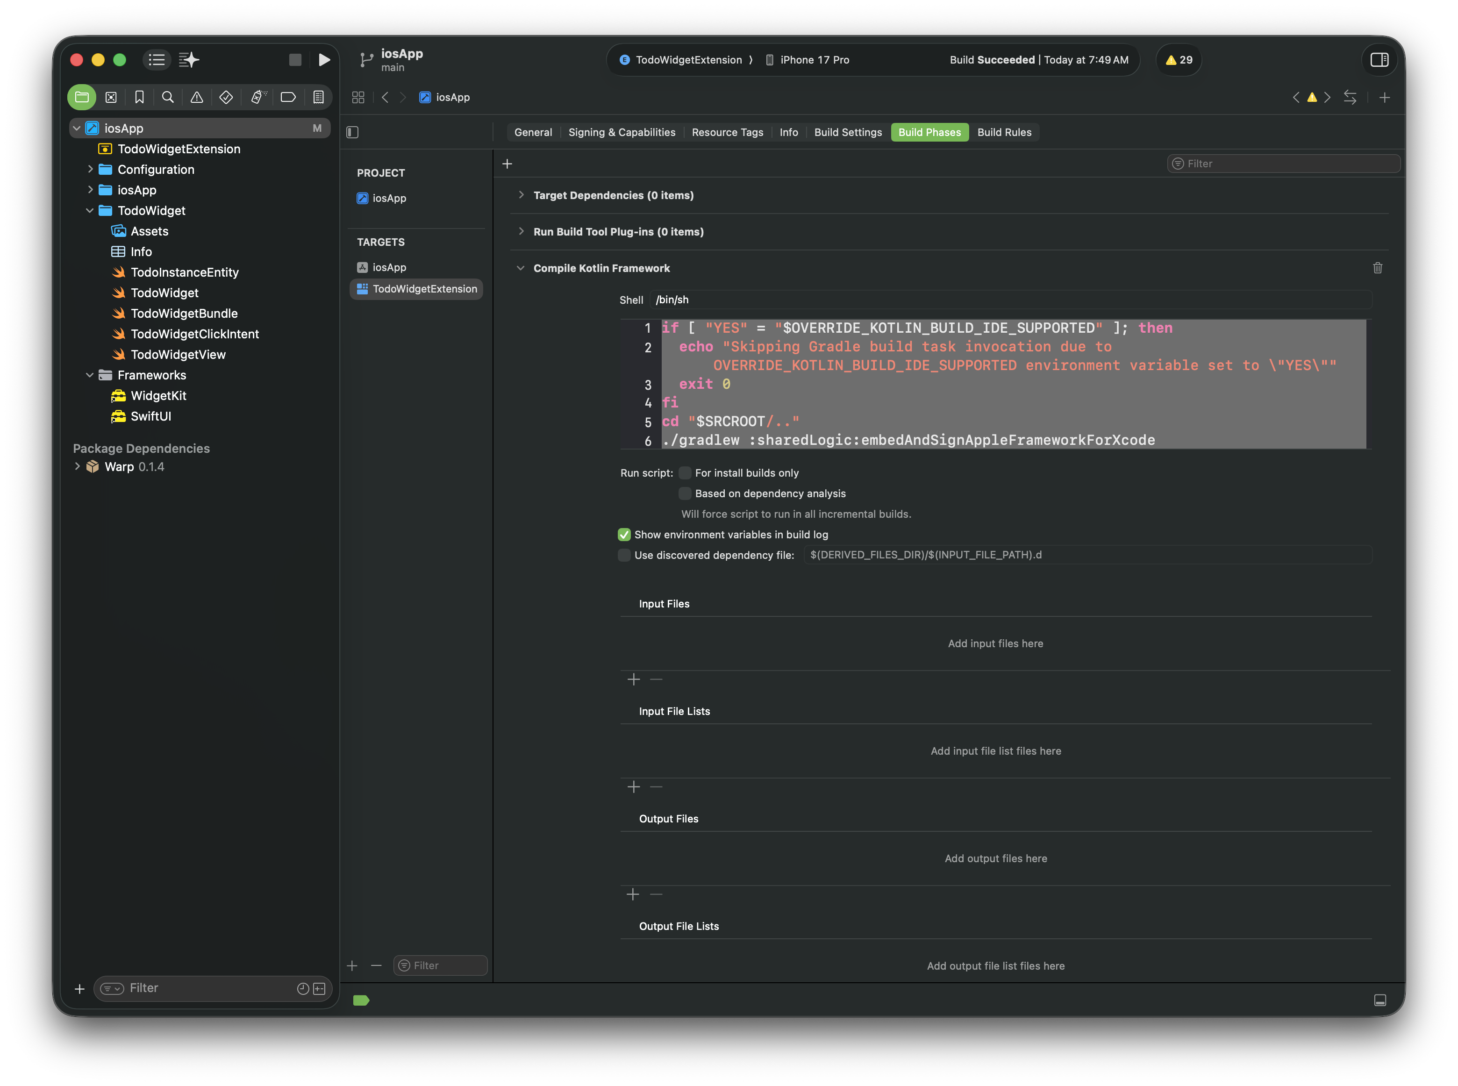Open the Test navigator
The image size is (1458, 1086).
226,97
